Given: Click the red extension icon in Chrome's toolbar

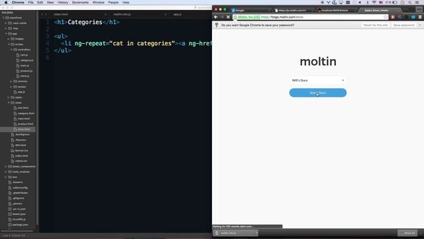Looking at the screenshot, I should (393, 17).
